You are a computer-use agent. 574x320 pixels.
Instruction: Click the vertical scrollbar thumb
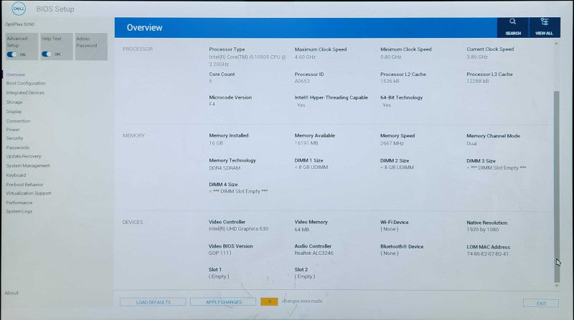click(557, 186)
